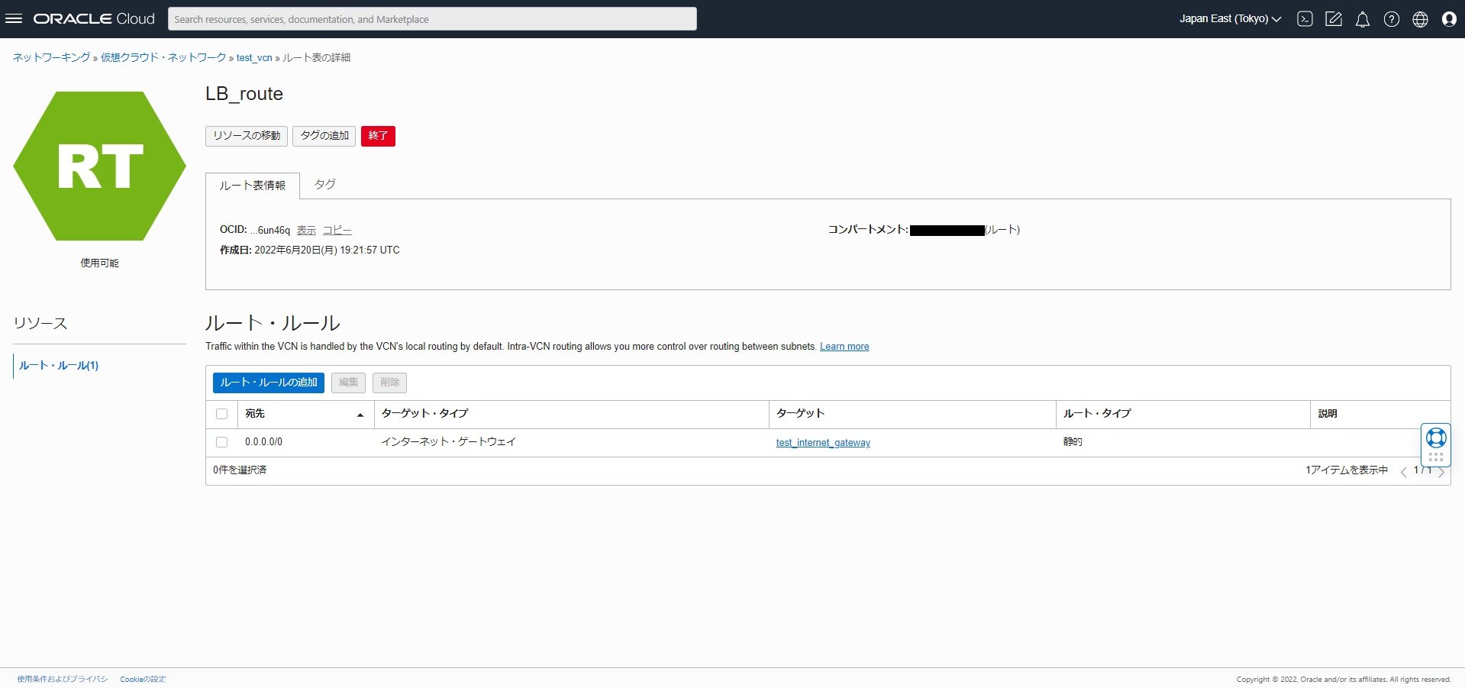This screenshot has width=1465, height=688.
Task: Open the profile avatar menu
Action: click(1448, 18)
